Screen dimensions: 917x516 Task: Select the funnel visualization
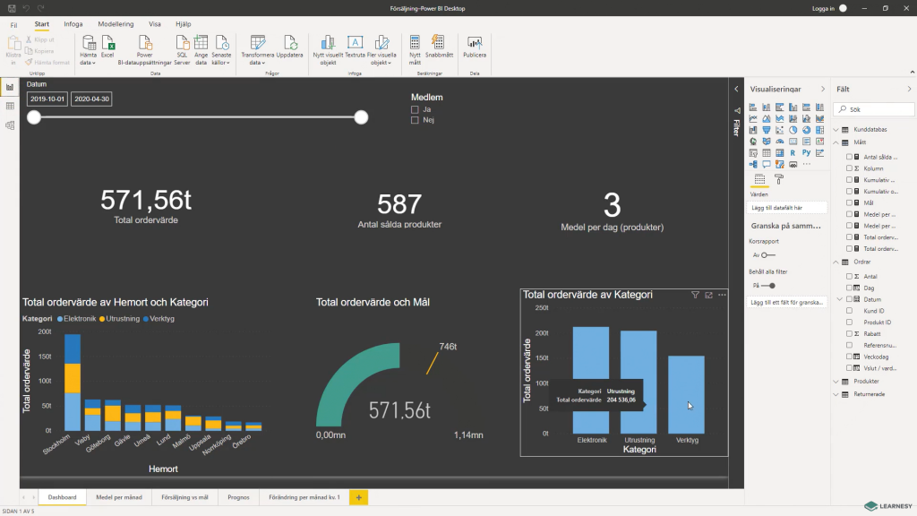(767, 130)
